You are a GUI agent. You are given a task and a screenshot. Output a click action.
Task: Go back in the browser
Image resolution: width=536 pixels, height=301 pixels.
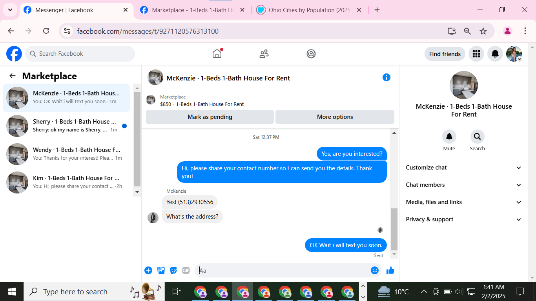tap(11, 31)
